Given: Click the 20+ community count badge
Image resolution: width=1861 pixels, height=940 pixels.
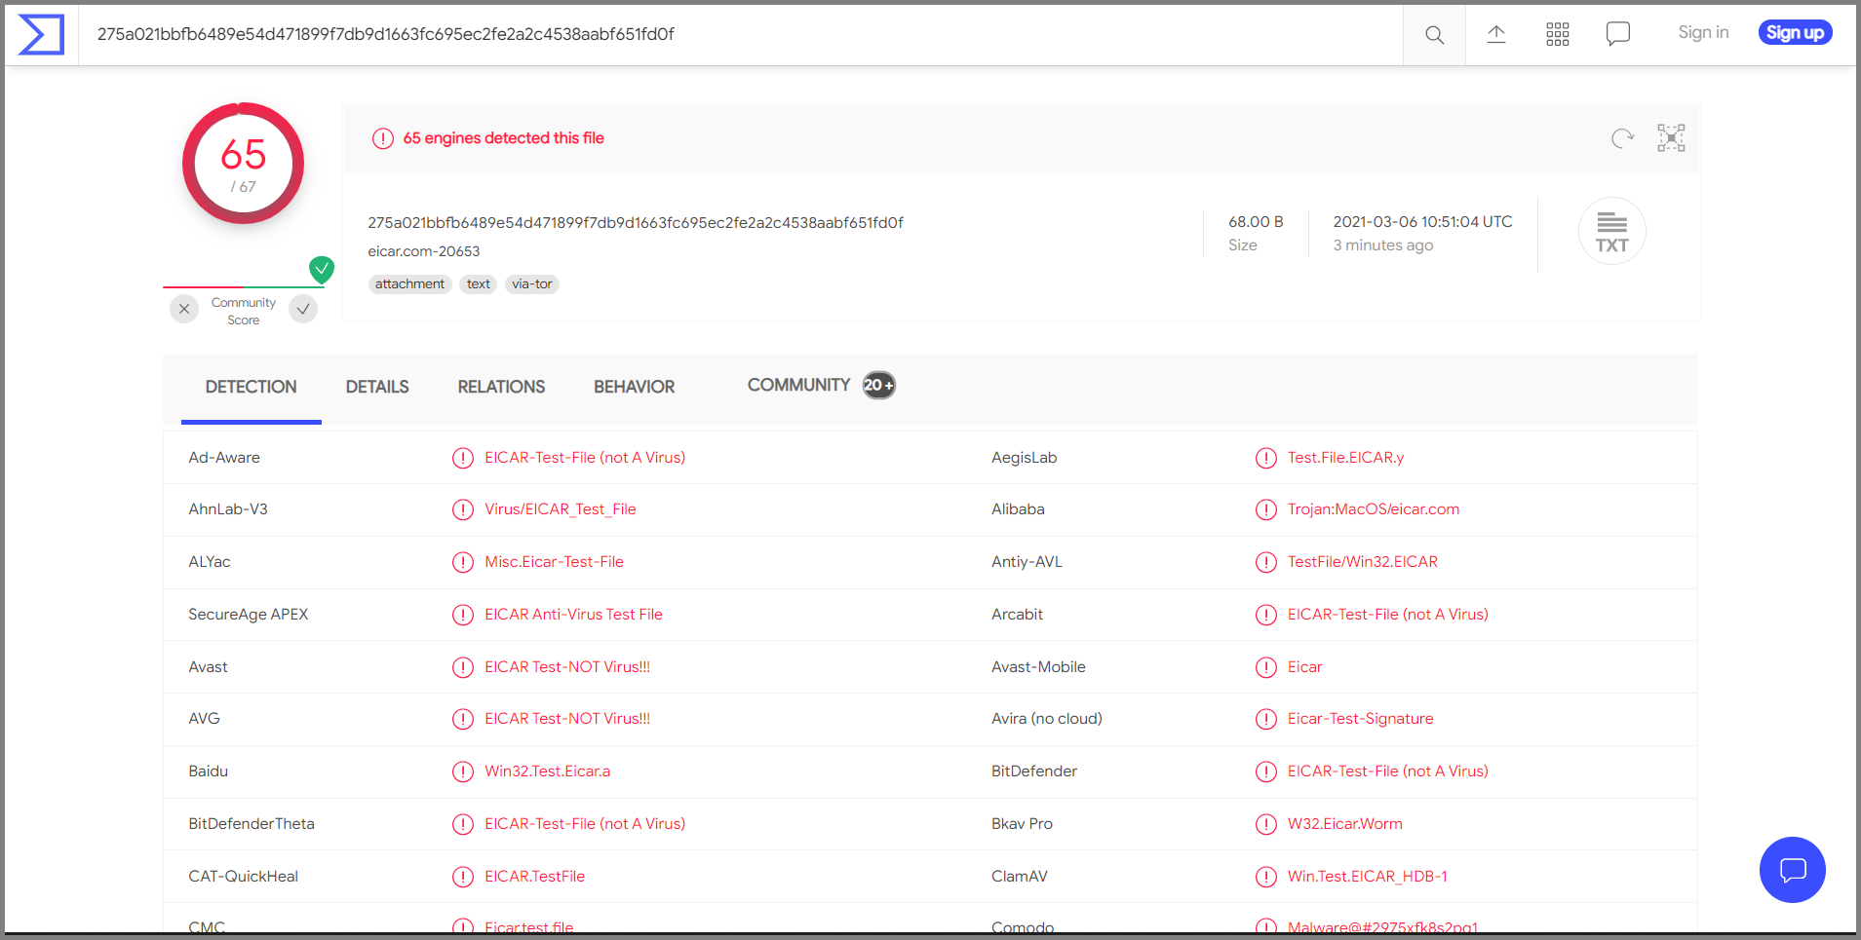Looking at the screenshot, I should click(878, 386).
